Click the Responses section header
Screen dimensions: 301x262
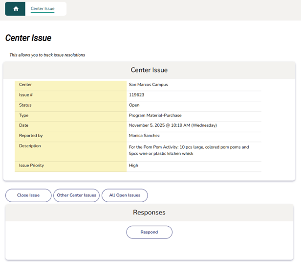(x=149, y=213)
